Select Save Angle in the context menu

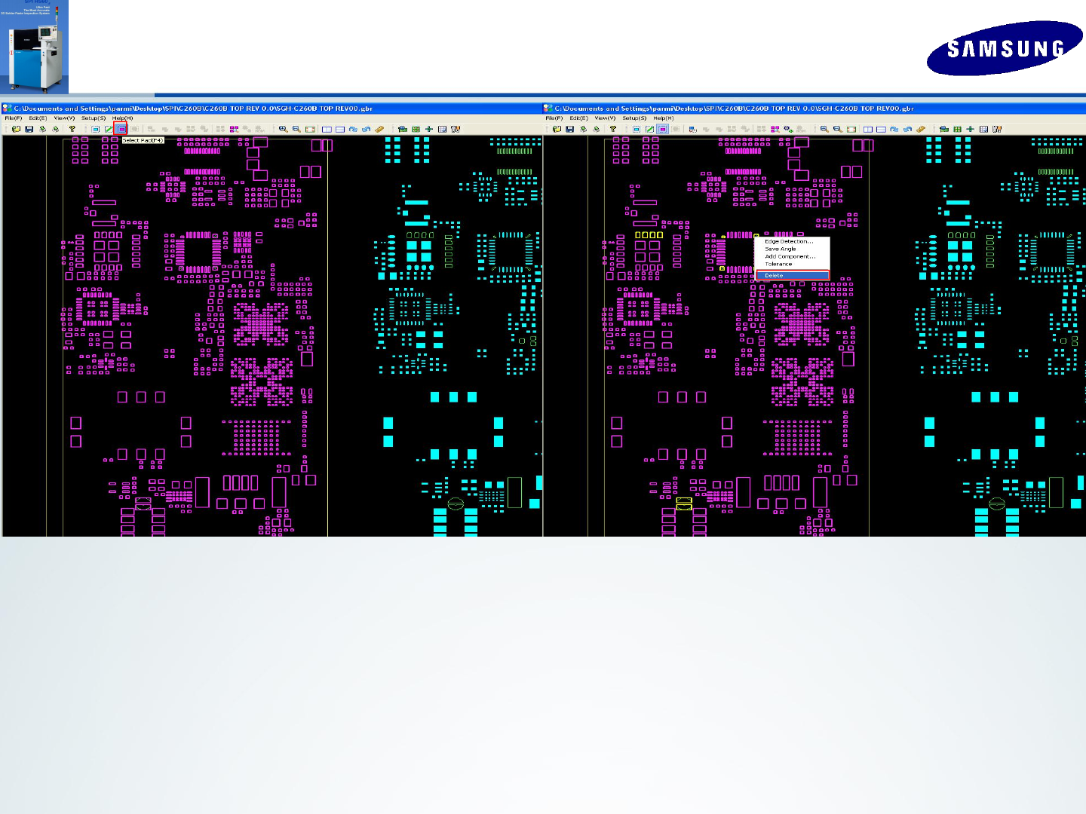click(781, 249)
